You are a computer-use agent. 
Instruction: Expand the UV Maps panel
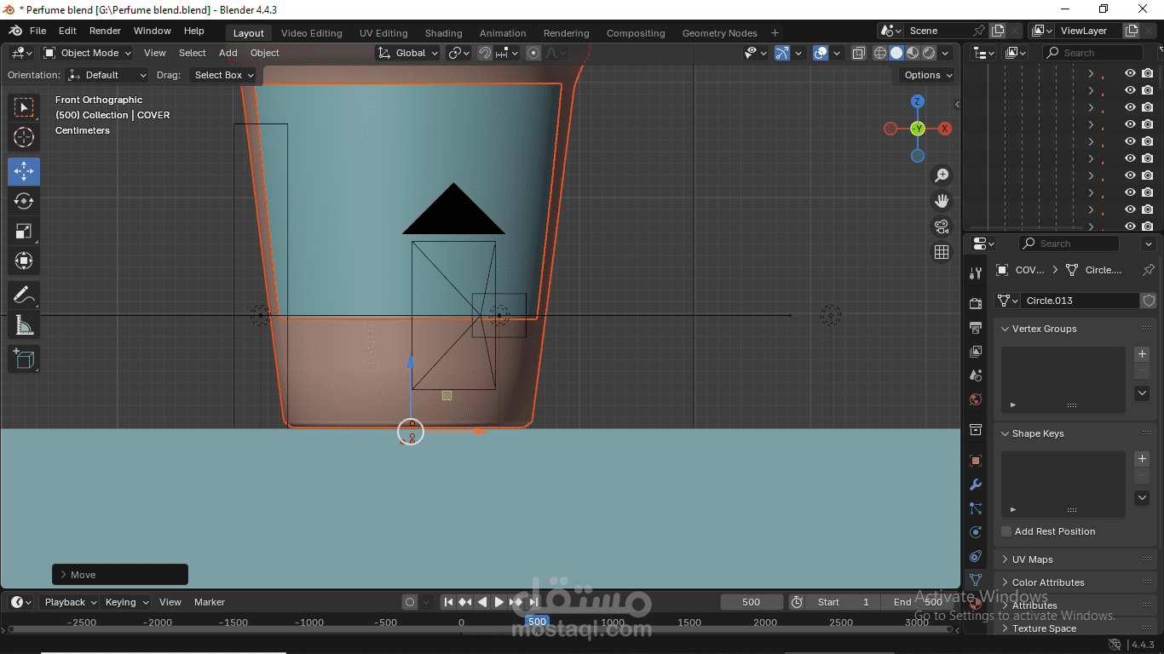(1032, 559)
